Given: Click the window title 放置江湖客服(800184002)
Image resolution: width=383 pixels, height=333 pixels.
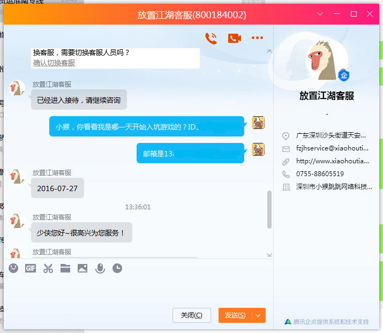Looking at the screenshot, I should point(192,15).
